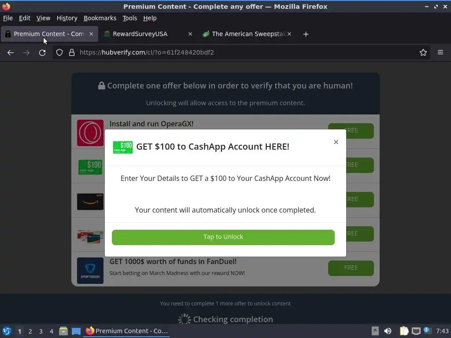
Task: Click FREE button beside CashApp list offer
Action: point(360,165)
